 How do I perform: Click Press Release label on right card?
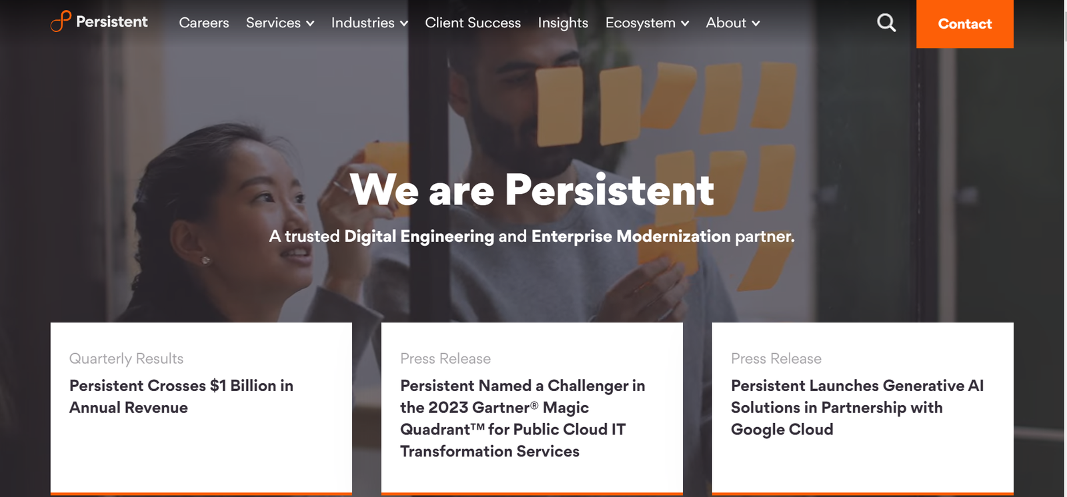pos(776,358)
